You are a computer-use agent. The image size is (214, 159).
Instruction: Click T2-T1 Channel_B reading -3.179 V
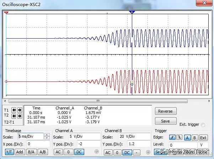[92, 122]
